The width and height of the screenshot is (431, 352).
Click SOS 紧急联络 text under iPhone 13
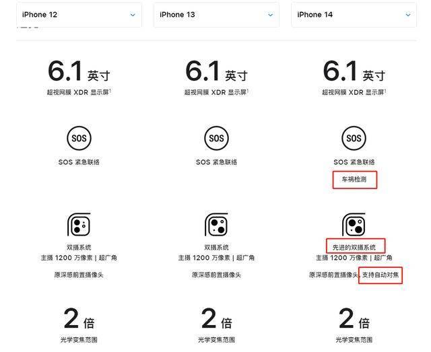(216, 162)
